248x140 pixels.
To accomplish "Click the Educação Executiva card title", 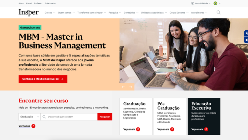I will (x=201, y=106).
